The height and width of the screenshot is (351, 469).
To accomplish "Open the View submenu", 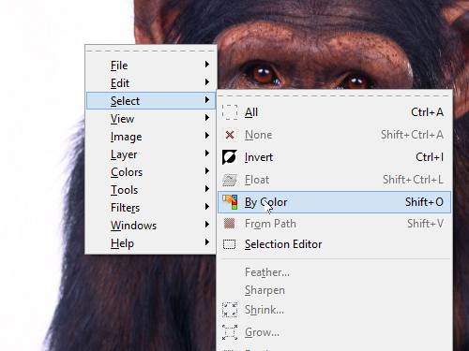I will tap(150, 119).
